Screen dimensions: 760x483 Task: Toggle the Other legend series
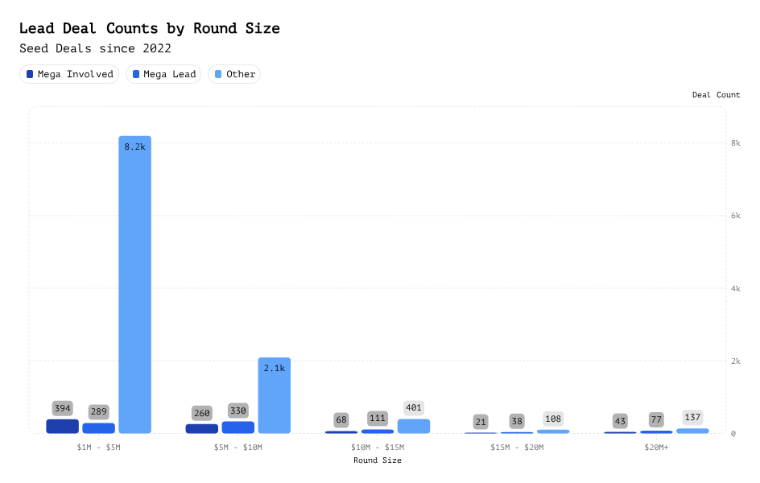(234, 74)
